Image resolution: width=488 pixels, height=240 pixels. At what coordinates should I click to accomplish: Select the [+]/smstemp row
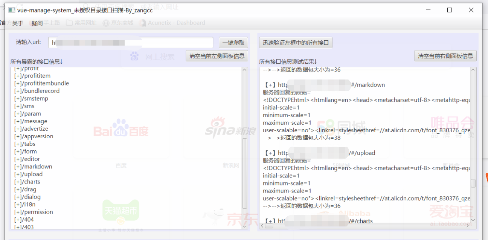coord(31,98)
